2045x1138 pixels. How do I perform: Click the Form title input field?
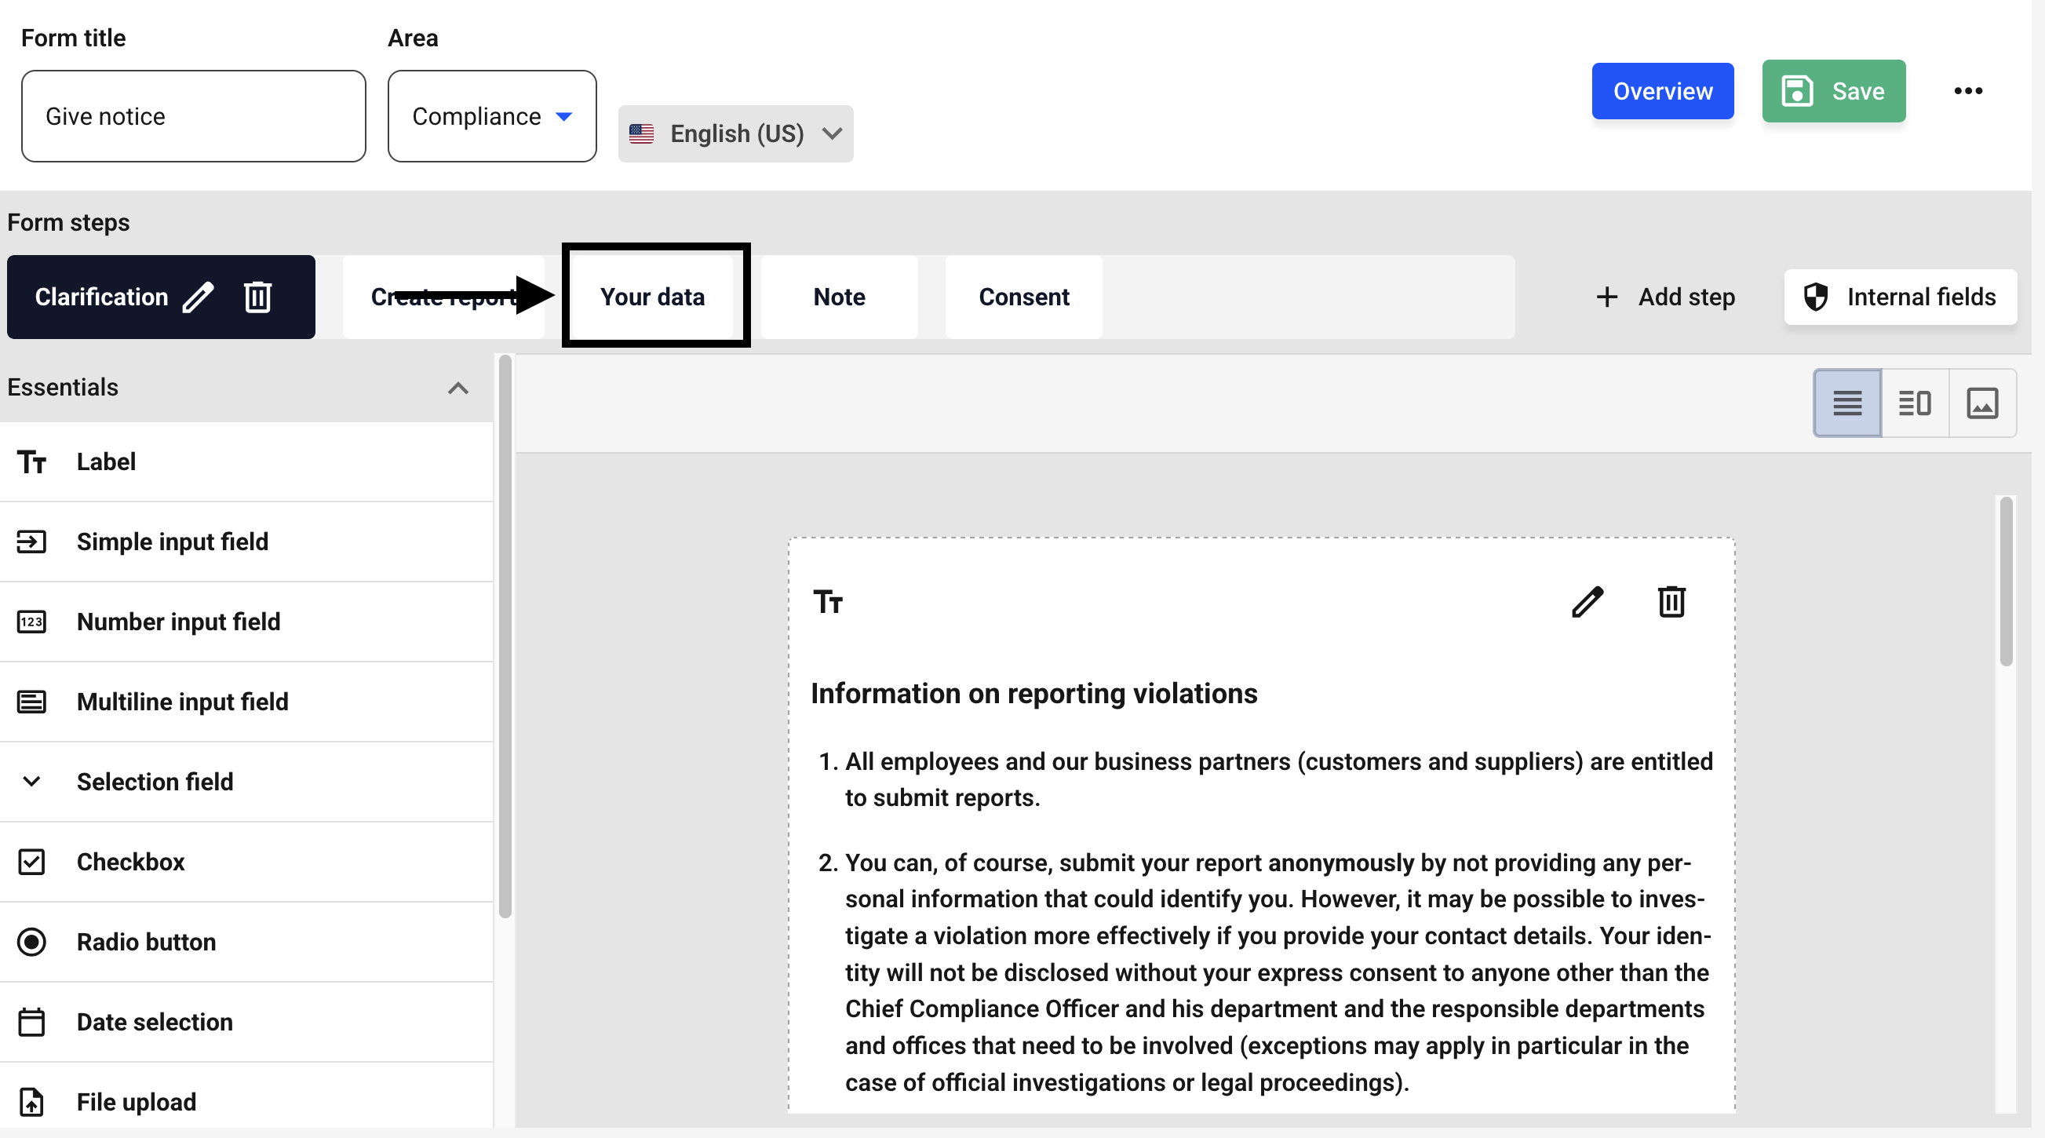click(x=193, y=117)
